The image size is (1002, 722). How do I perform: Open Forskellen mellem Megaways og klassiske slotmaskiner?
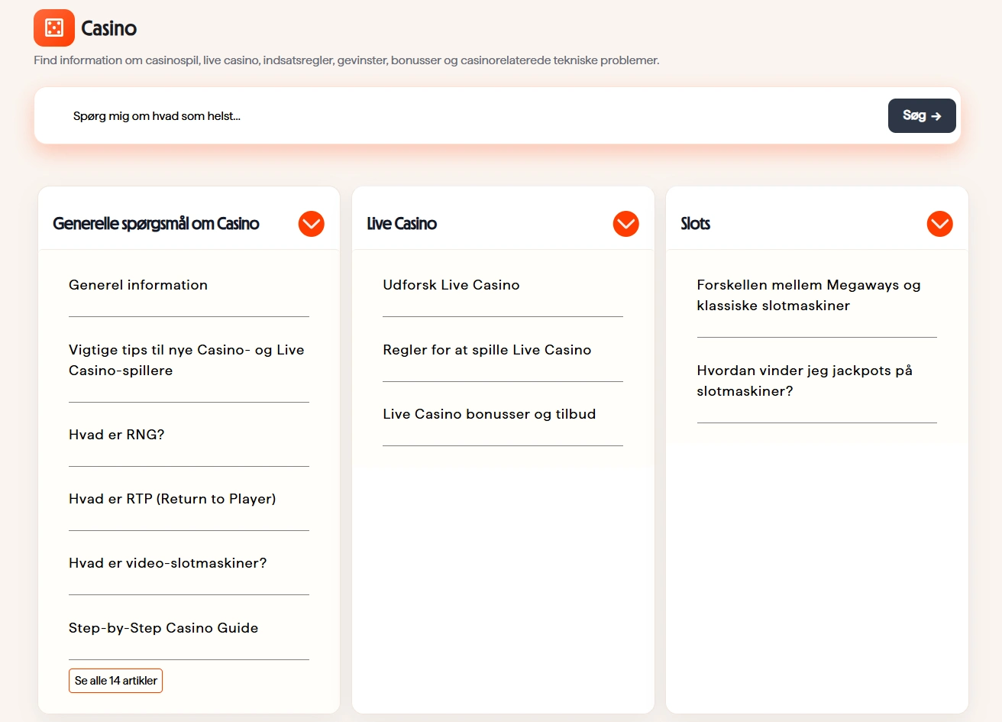pyautogui.click(x=809, y=295)
